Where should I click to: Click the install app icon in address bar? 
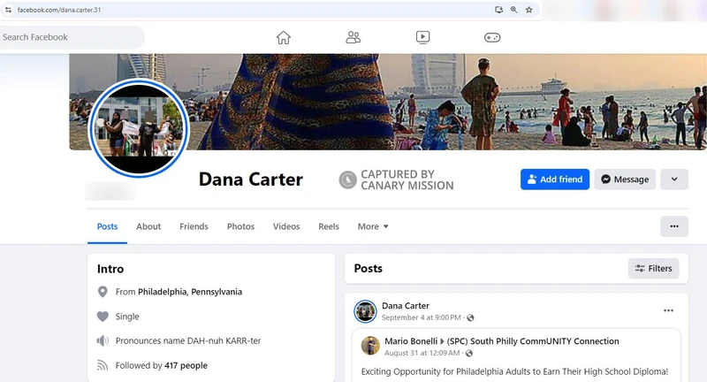click(498, 10)
